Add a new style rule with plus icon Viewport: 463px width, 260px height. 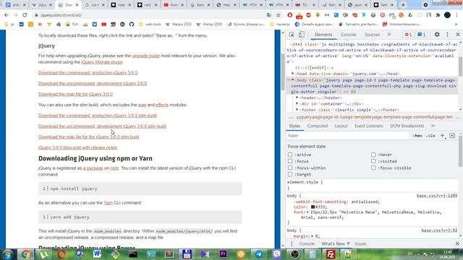pos(442,136)
